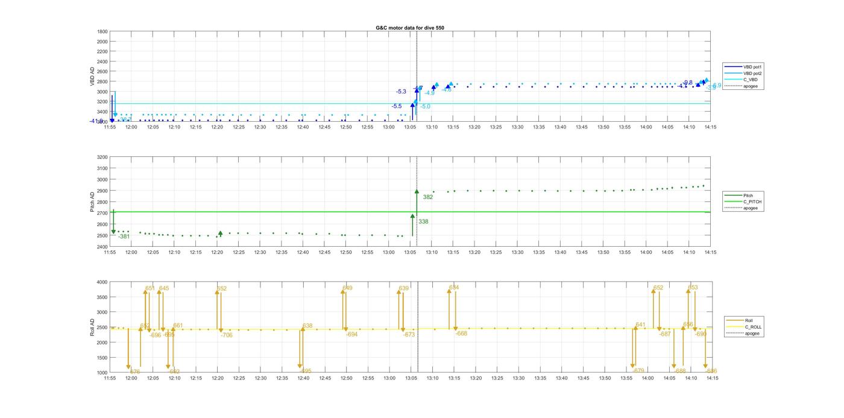Click '14:15' on the VBD plot time axis
This screenshot has width=844, height=418.
(x=710, y=127)
